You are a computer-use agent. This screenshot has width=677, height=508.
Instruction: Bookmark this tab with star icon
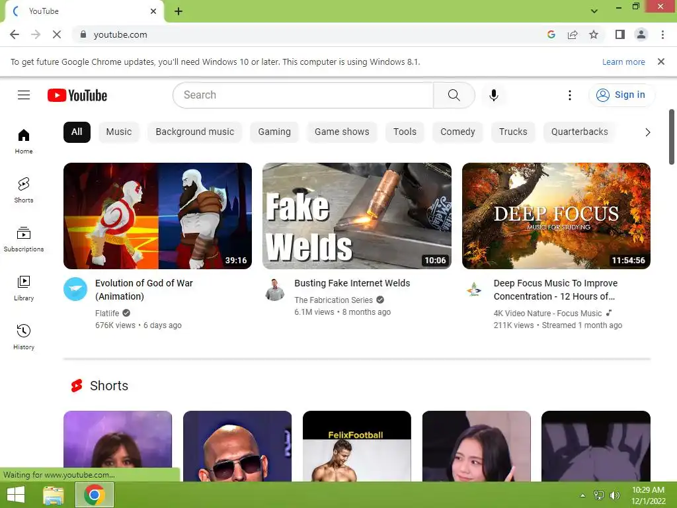594,34
